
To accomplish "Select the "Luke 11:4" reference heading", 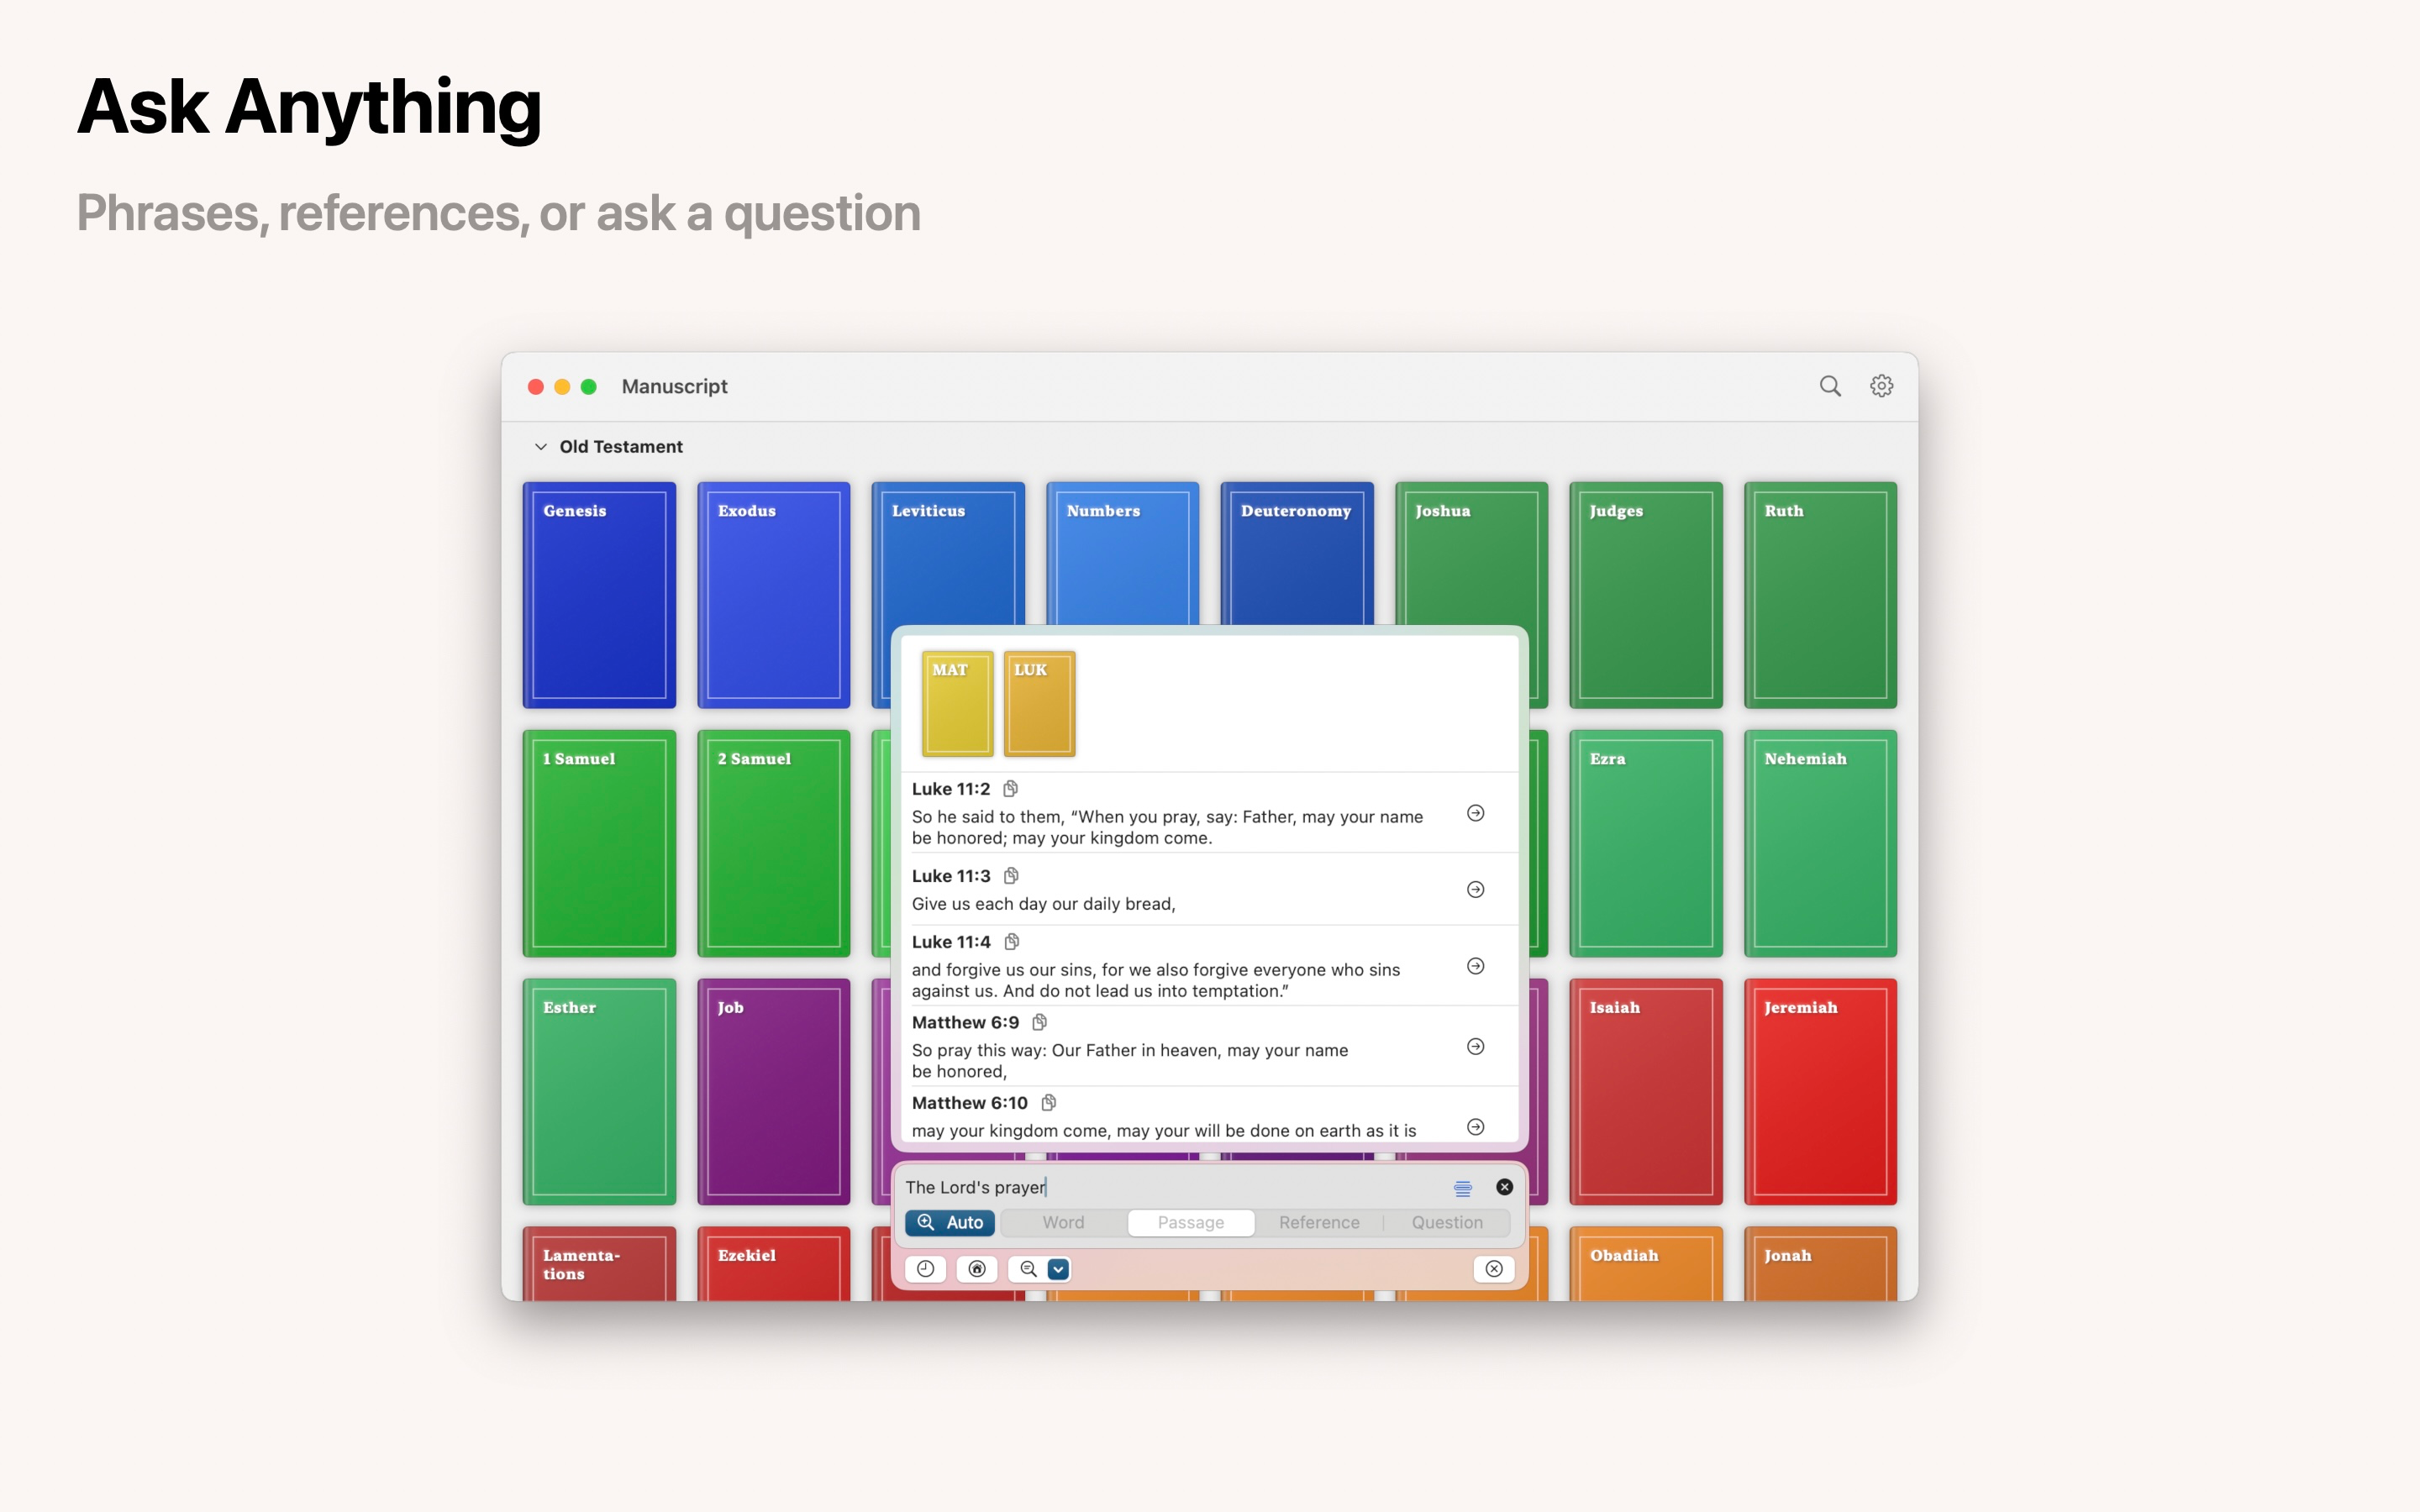I will [x=950, y=942].
